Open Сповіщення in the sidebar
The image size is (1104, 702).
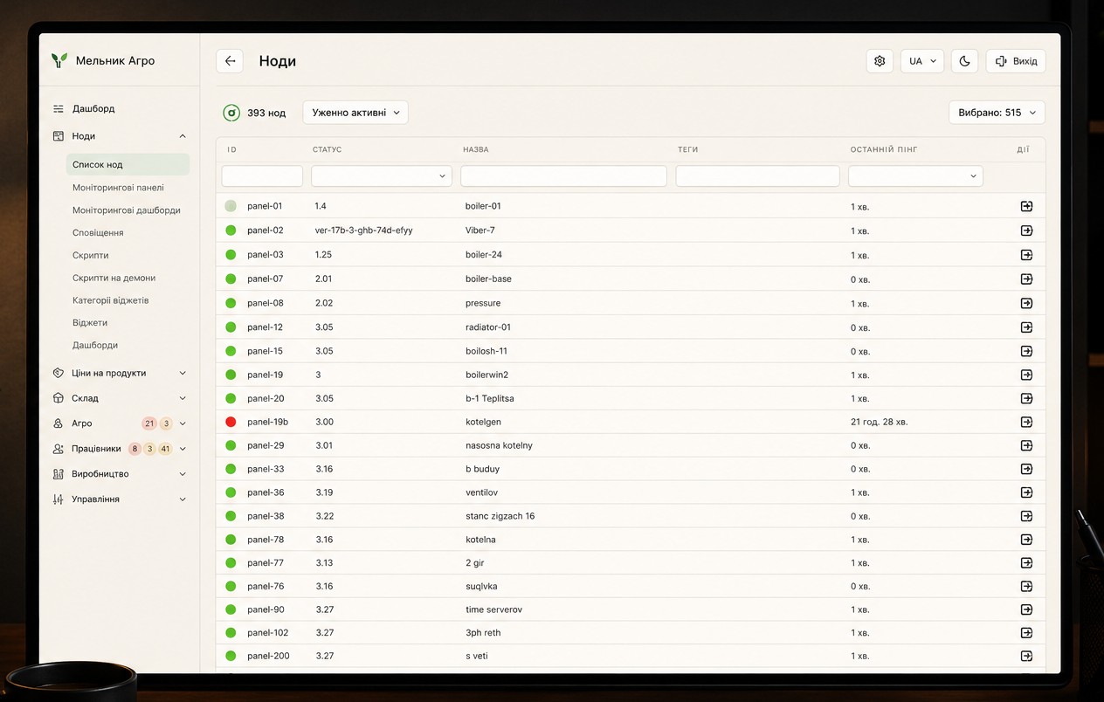pos(98,233)
